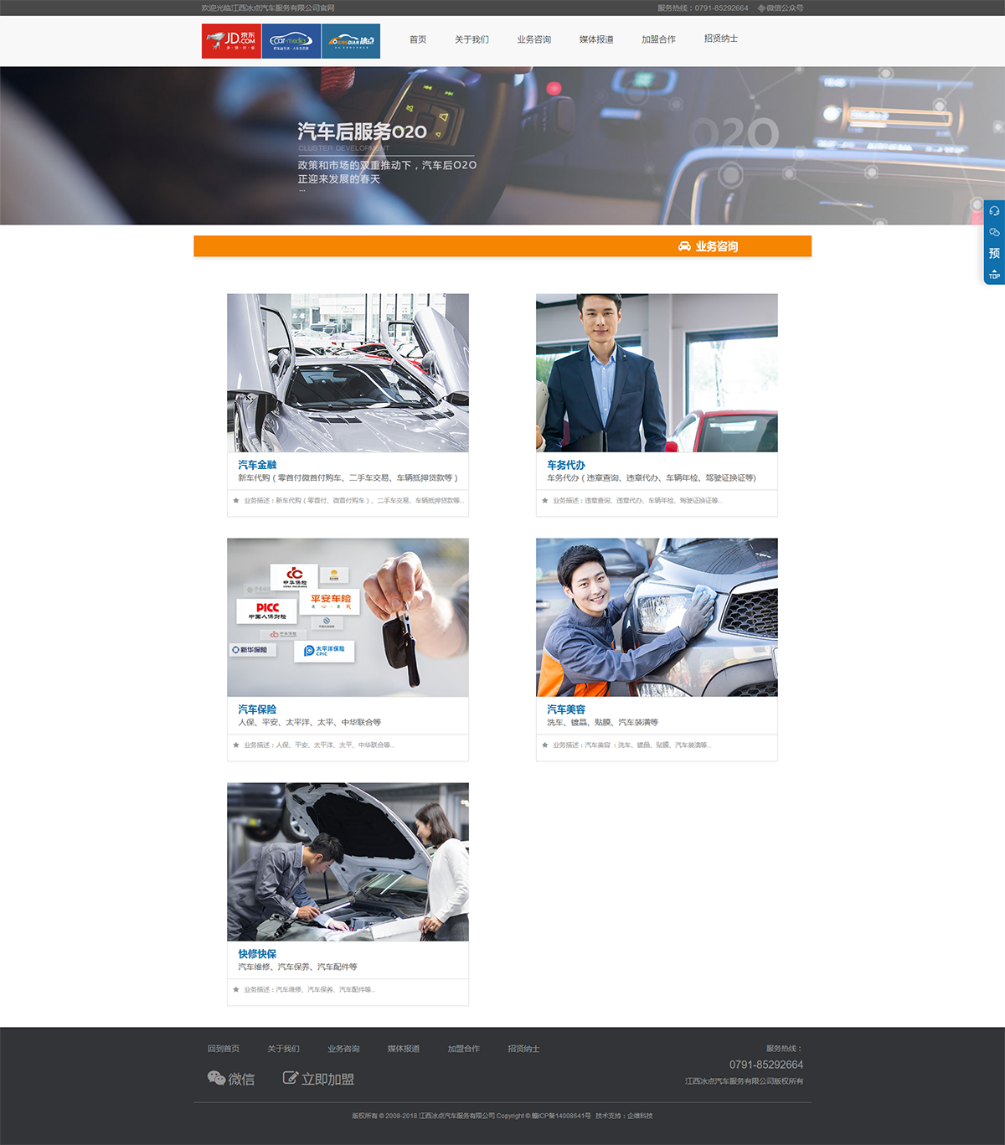Open the 首页 navigation menu item
Viewport: 1005px width, 1145px height.
pos(418,39)
